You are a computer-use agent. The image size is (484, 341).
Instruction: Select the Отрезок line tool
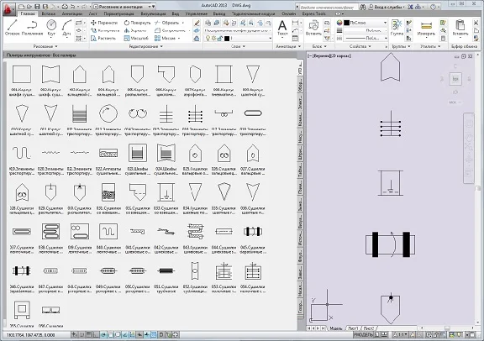pyautogui.click(x=13, y=28)
